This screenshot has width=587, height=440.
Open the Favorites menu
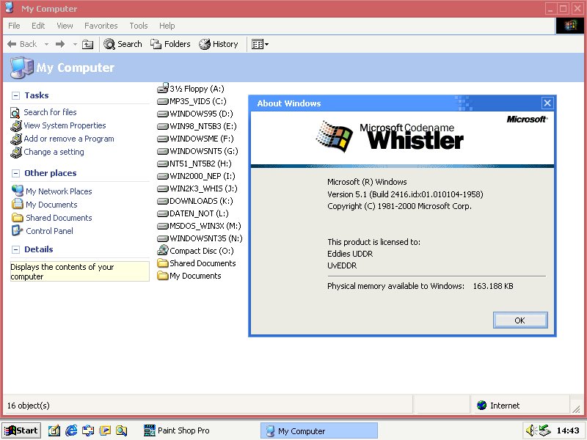point(103,26)
